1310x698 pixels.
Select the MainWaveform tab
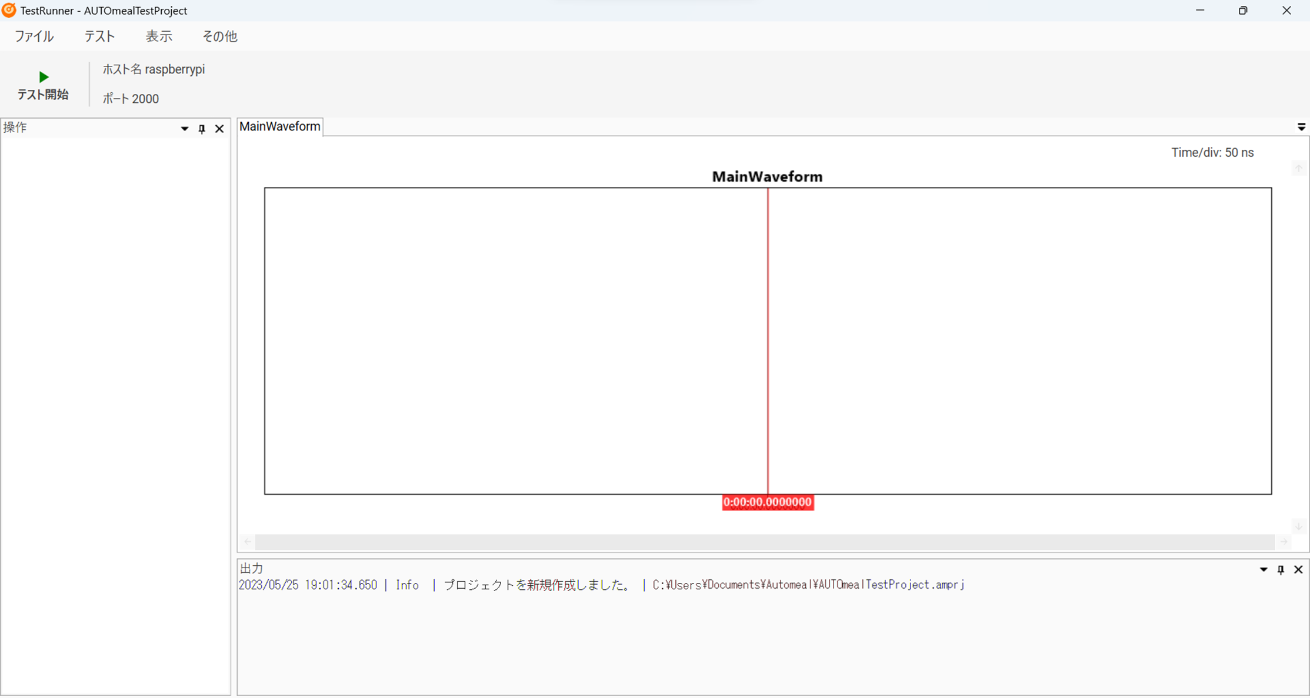click(280, 126)
